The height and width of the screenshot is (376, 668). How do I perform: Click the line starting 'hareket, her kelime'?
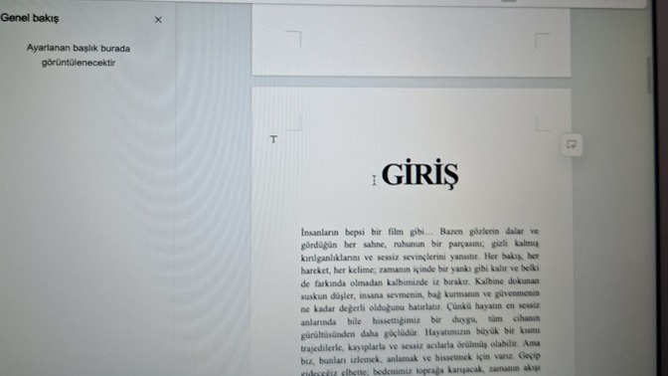419,269
